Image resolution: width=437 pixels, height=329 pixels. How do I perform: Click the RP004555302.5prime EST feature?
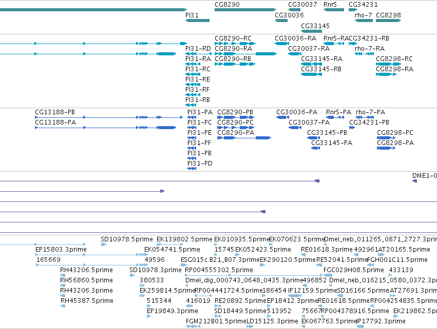click(x=254, y=275)
